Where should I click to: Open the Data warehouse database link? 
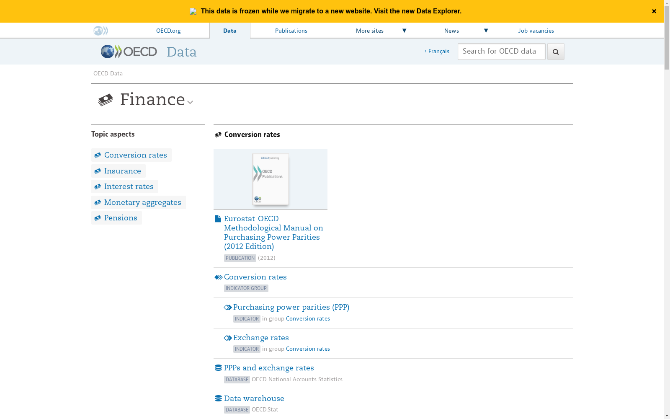coord(254,398)
